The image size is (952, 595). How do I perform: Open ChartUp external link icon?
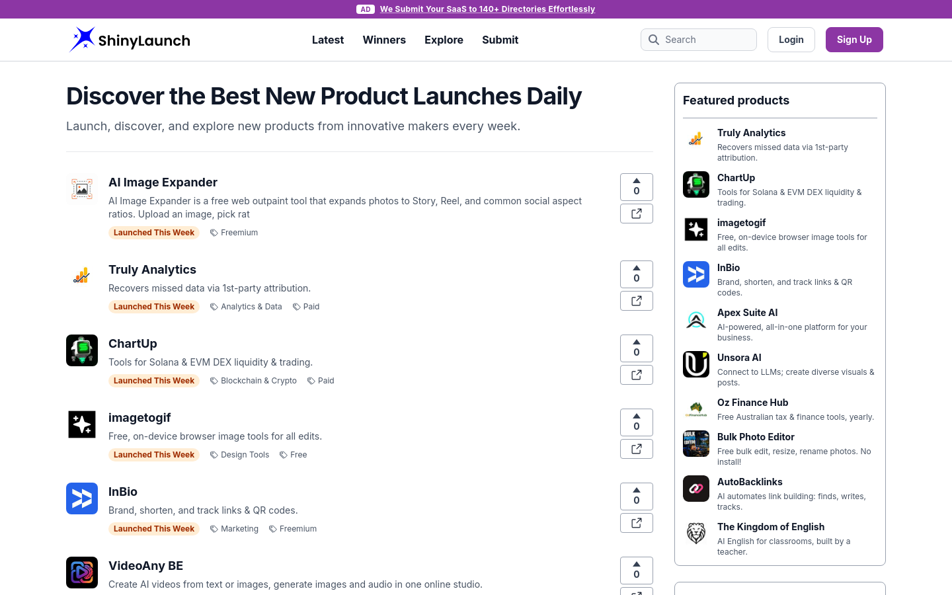[x=637, y=375]
